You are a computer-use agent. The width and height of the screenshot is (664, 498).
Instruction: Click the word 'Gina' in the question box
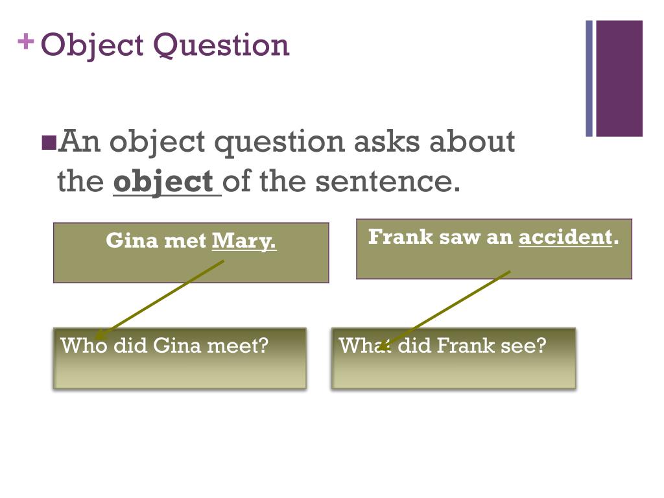click(x=176, y=346)
